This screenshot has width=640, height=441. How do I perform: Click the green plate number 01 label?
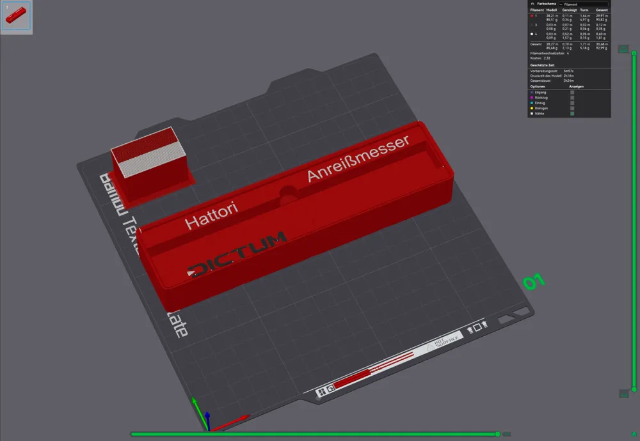534,281
